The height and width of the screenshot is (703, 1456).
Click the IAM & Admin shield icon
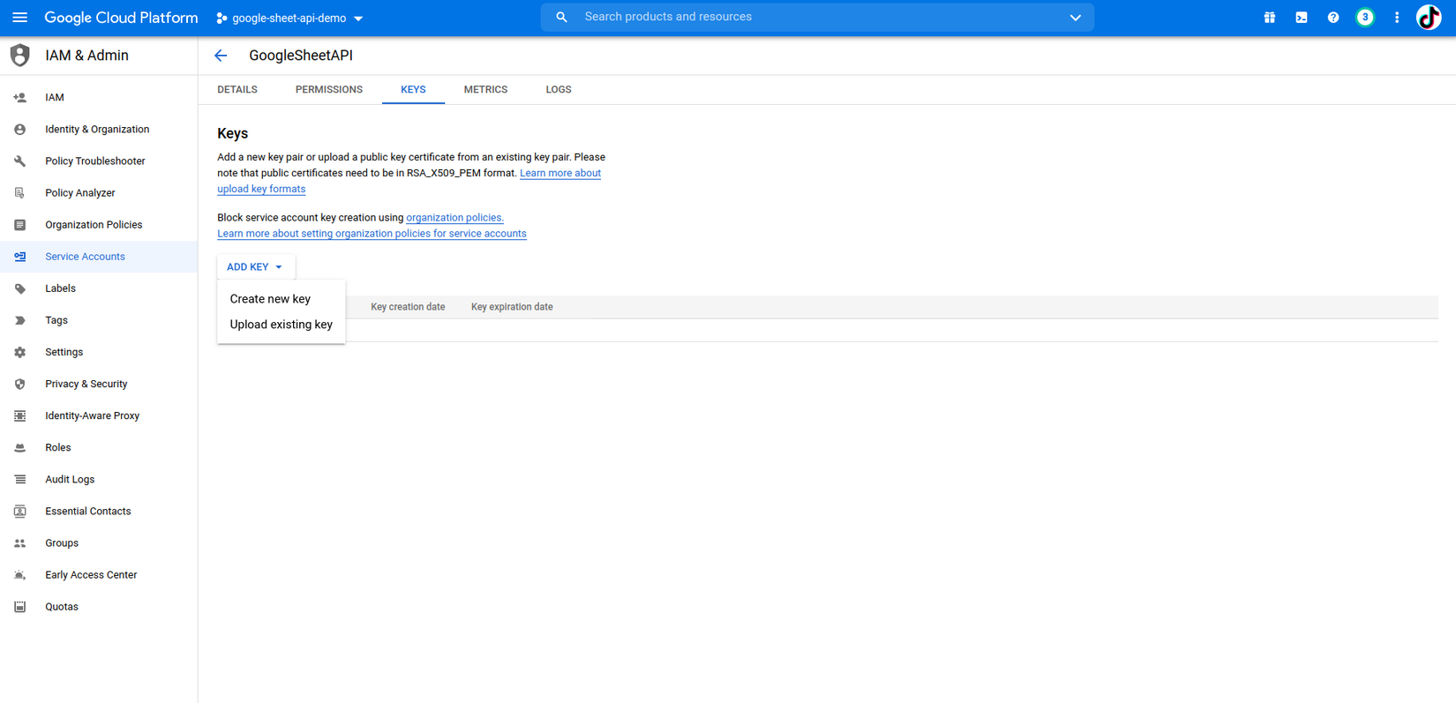pyautogui.click(x=19, y=56)
